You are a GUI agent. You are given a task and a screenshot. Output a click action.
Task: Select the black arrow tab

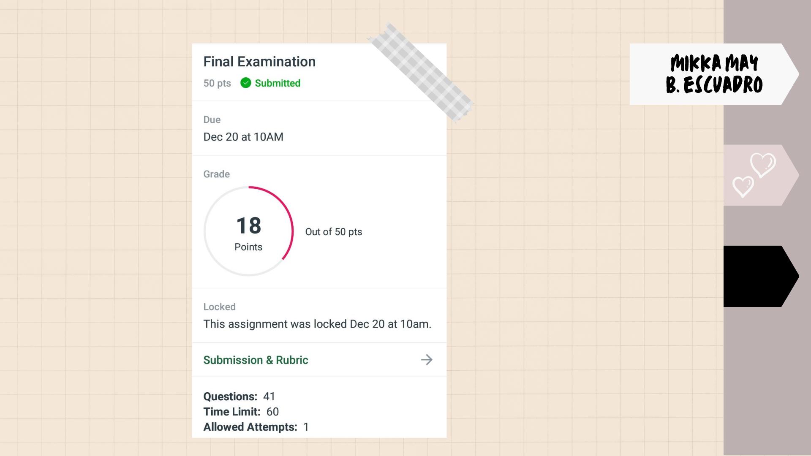[761, 276]
